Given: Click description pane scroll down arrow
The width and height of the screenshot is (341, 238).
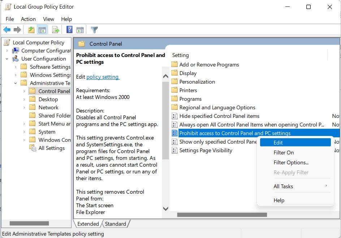Looking at the screenshot, I should coord(165,209).
